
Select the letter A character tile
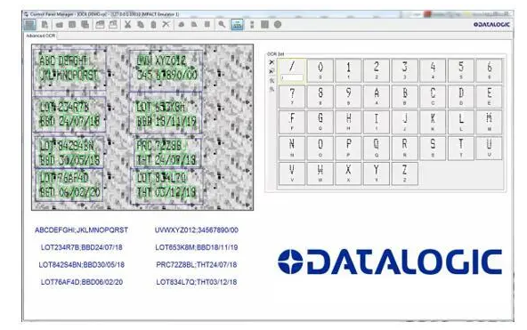click(x=377, y=97)
